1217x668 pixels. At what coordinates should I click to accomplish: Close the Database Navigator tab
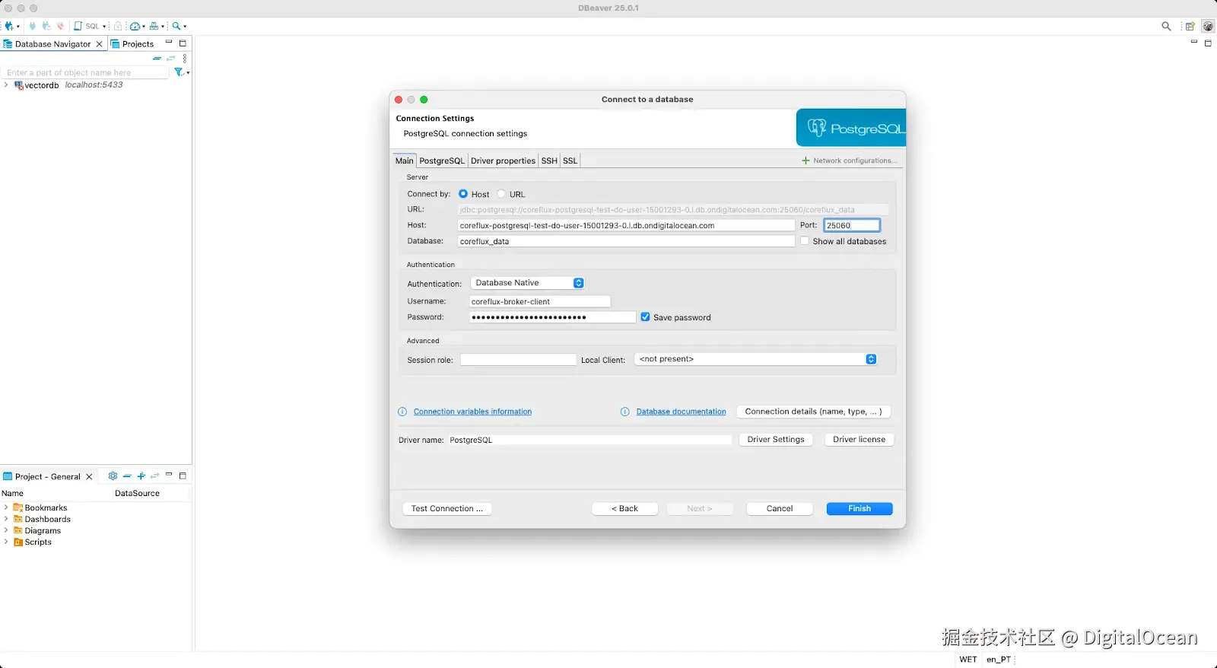99,44
